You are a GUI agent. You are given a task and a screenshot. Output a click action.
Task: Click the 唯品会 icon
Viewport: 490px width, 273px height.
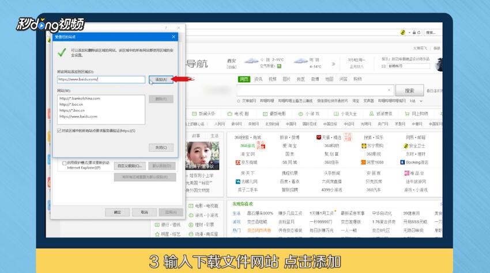(406, 173)
